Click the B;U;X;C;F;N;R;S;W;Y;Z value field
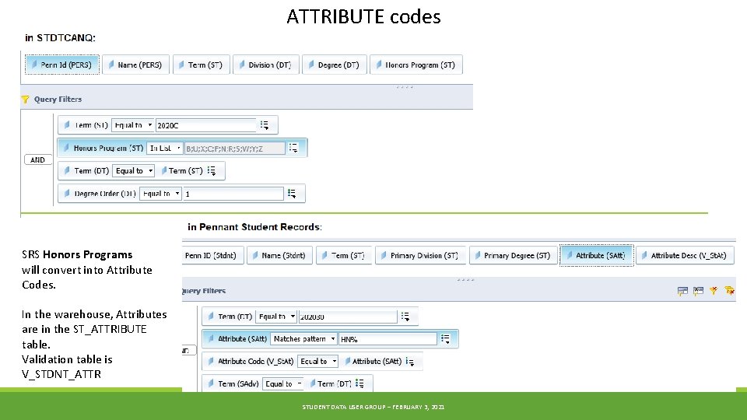The width and height of the screenshot is (747, 420). coord(235,149)
